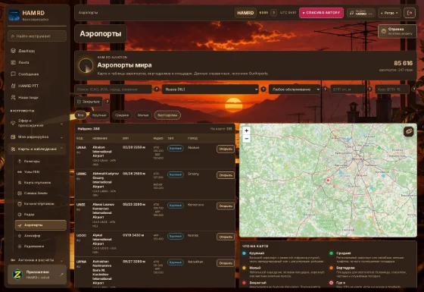This screenshot has width=424, height=292.
Task: Select the Все filter chip
Action: pyautogui.click(x=80, y=115)
